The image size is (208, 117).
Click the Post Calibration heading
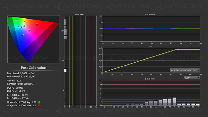pos(34,68)
